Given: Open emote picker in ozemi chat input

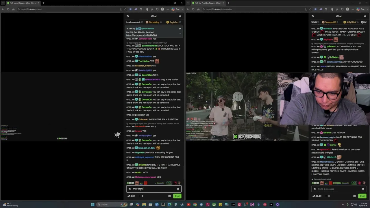Looking at the screenshot, I should (x=178, y=189).
